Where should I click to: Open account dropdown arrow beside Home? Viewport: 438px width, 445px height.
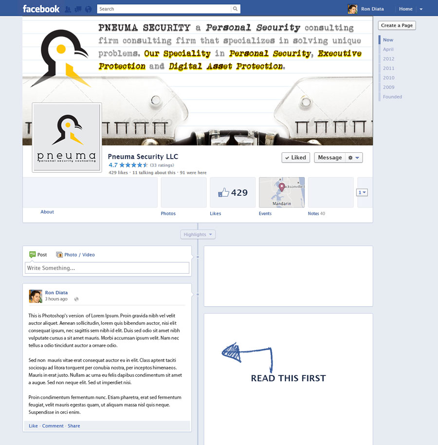[x=421, y=9]
